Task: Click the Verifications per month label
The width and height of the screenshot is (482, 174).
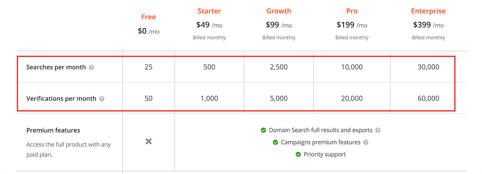Action: pos(61,99)
